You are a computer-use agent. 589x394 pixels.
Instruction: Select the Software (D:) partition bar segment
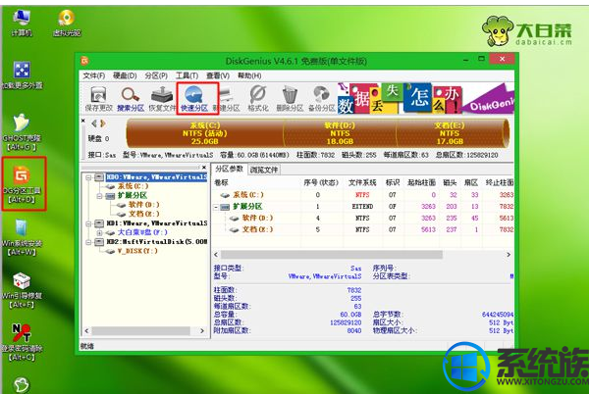click(340, 133)
